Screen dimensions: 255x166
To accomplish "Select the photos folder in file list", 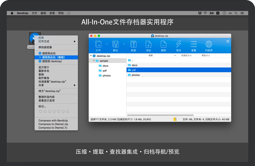I will coord(135,75).
